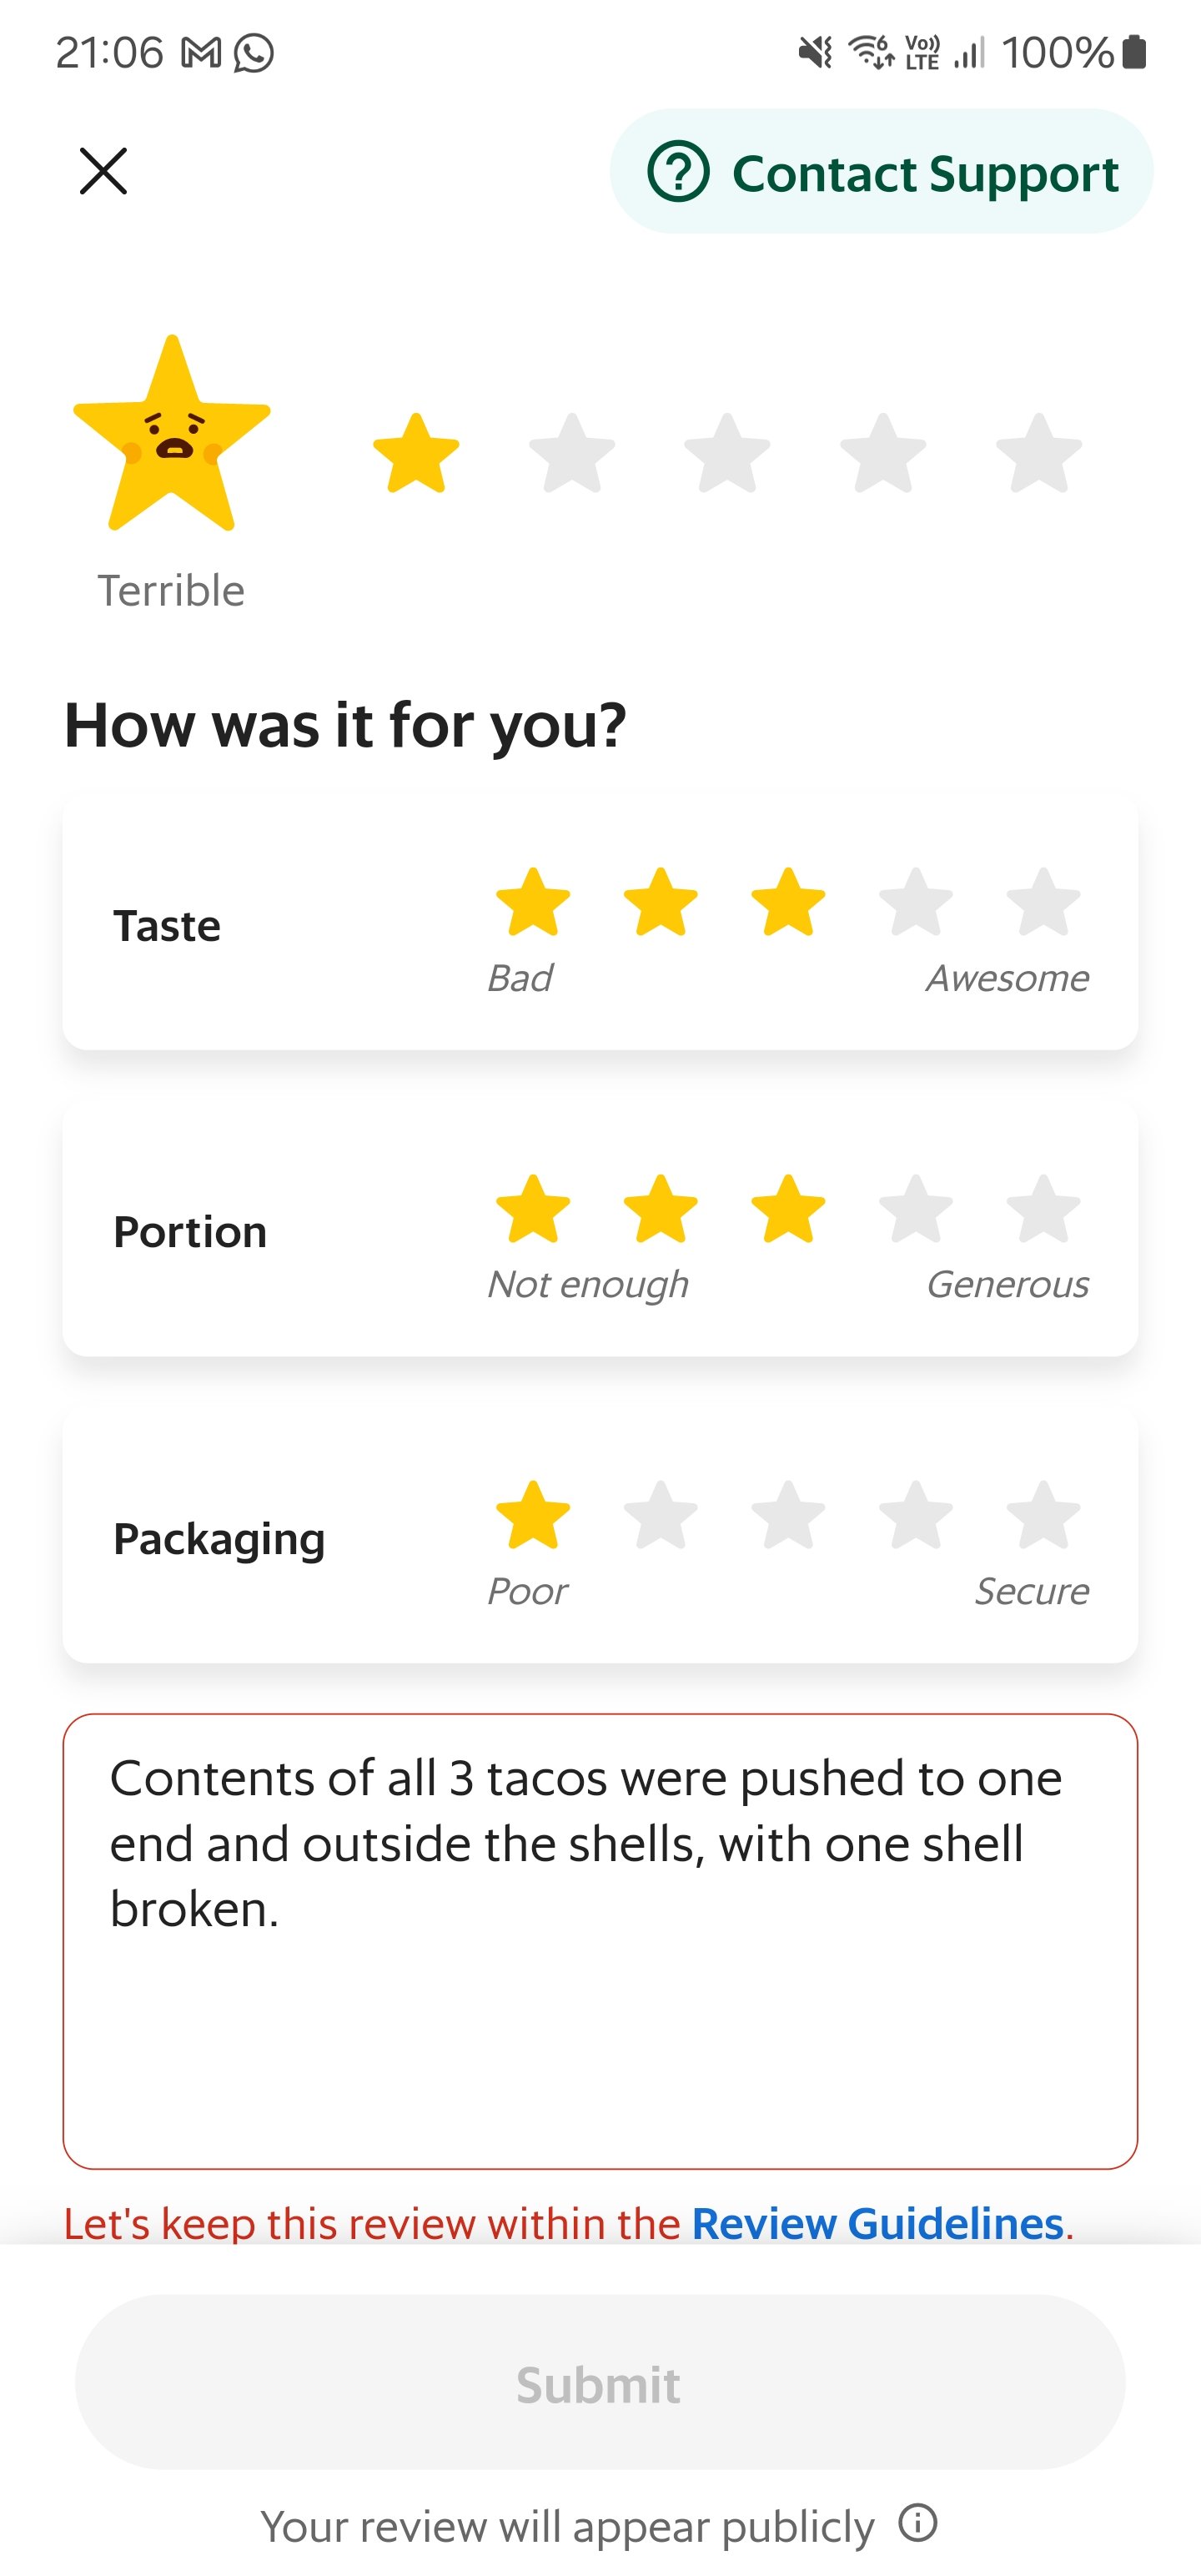1201x2576 pixels.
Task: Rate Taste four stars
Action: [916, 902]
